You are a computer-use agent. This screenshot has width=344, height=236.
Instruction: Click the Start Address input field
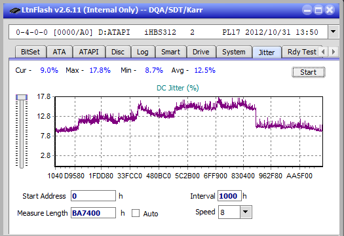(x=93, y=196)
